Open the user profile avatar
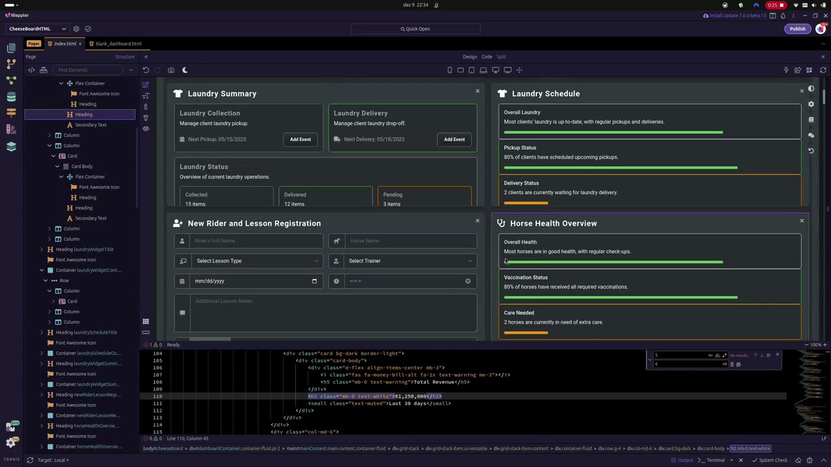This screenshot has height=467, width=831. pyautogui.click(x=821, y=29)
